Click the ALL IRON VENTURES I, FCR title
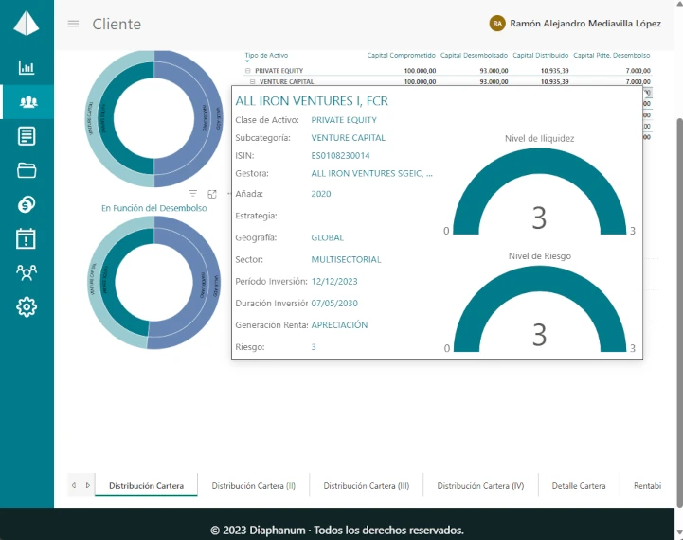This screenshot has width=683, height=540. (x=312, y=101)
